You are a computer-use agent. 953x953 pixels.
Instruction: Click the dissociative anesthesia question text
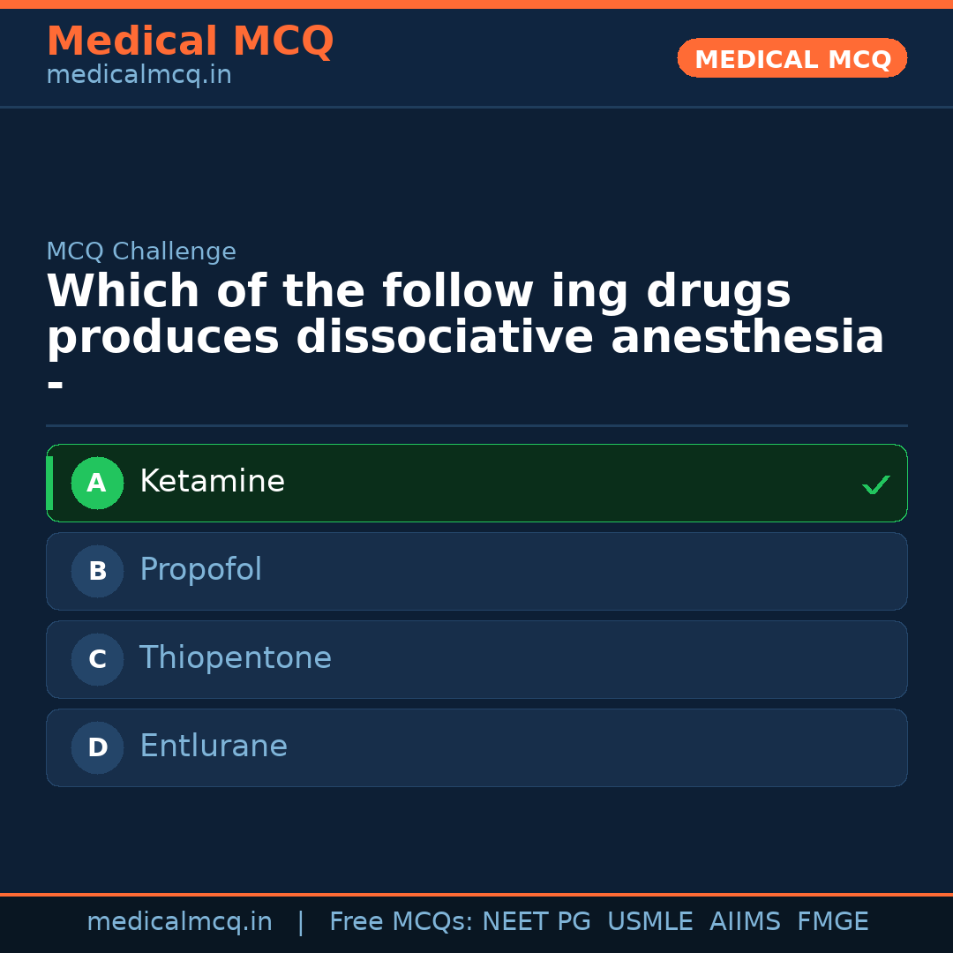coord(465,338)
